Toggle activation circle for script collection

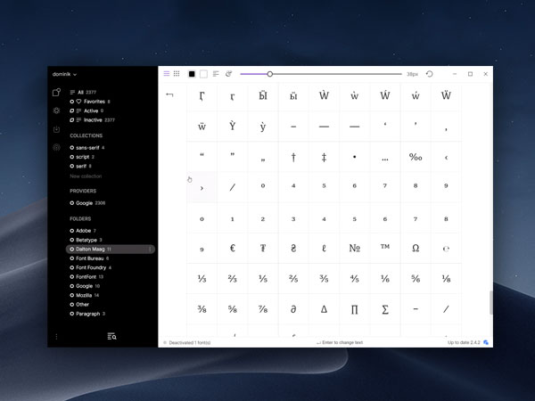(x=71, y=157)
